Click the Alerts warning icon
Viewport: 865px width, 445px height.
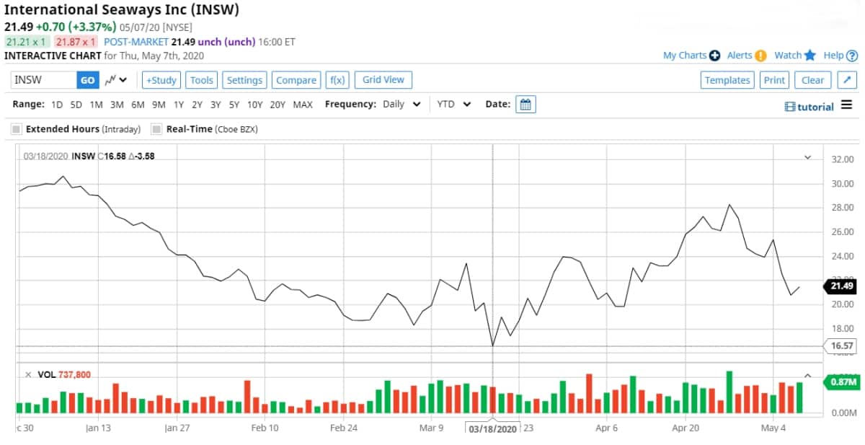760,56
